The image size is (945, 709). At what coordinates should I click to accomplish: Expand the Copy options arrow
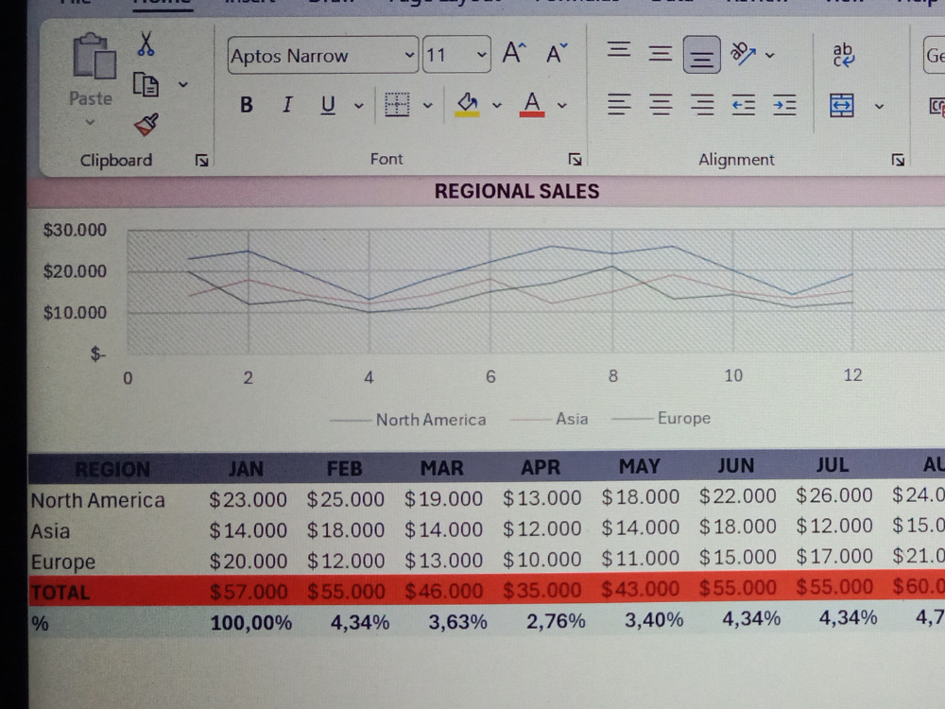(183, 84)
